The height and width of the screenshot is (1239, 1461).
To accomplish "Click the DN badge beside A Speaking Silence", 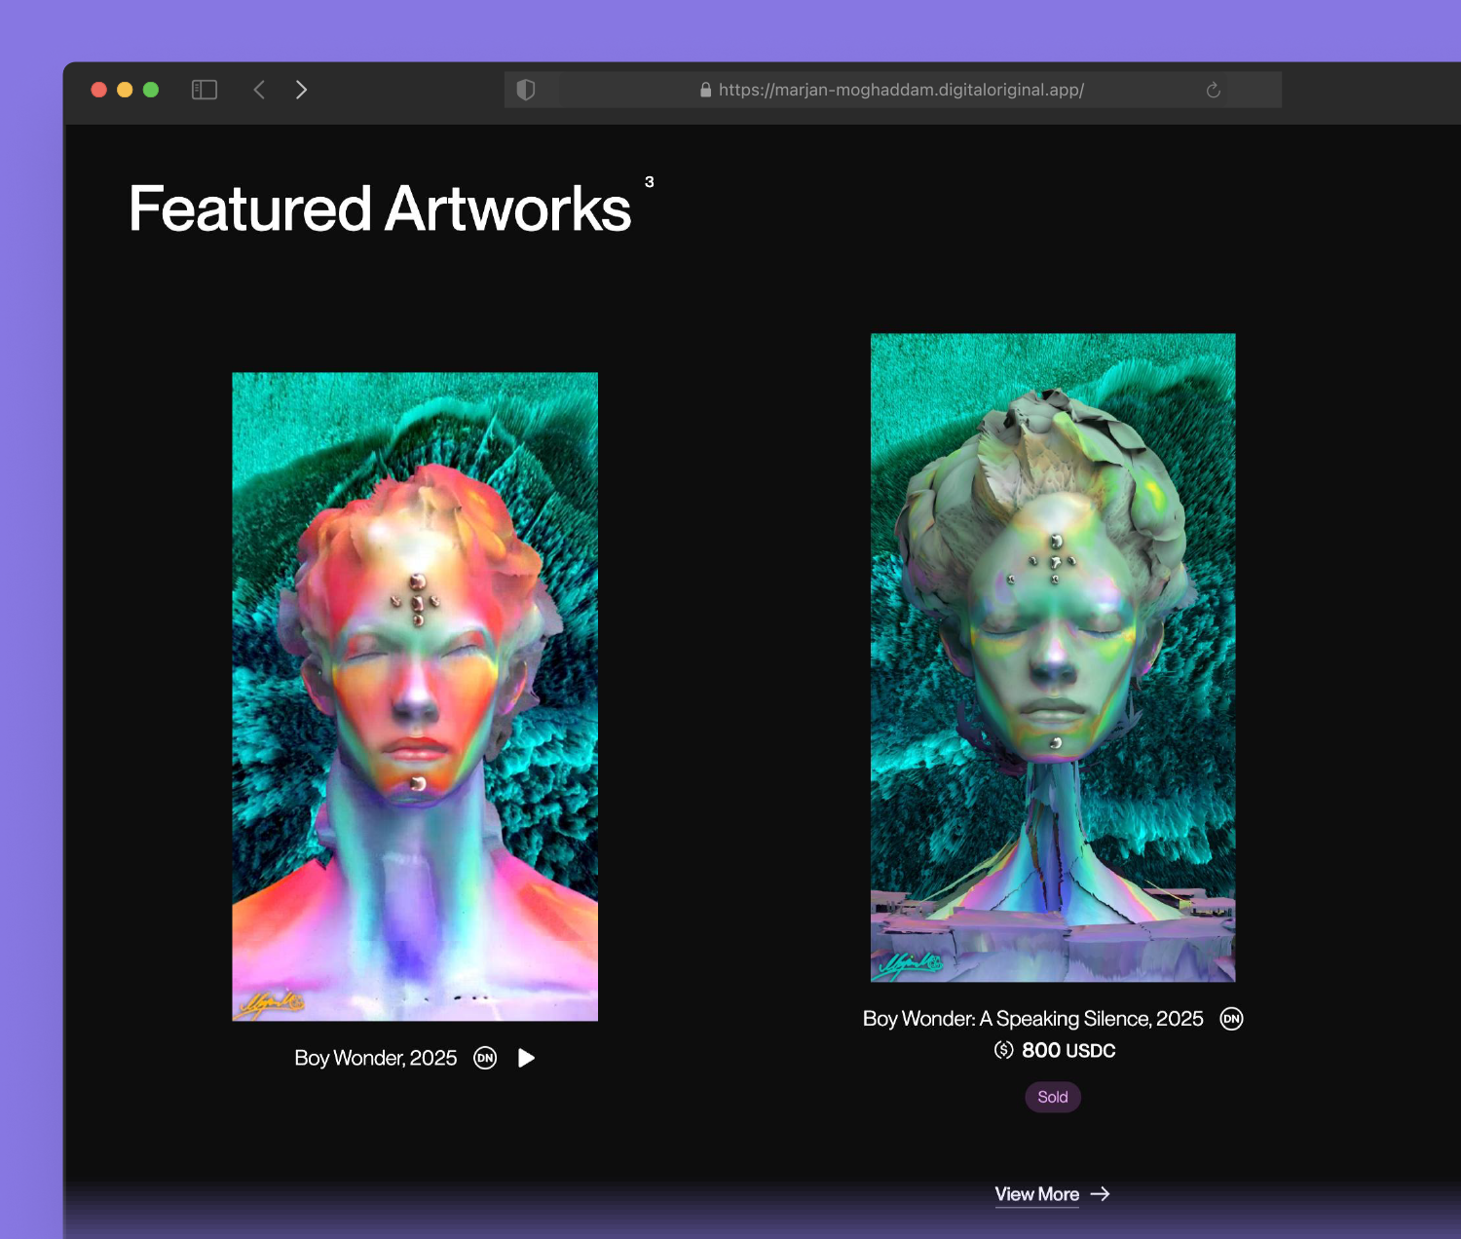I will tap(1231, 1019).
